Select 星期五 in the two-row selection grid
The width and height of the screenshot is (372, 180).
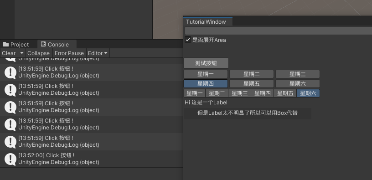click(252, 83)
